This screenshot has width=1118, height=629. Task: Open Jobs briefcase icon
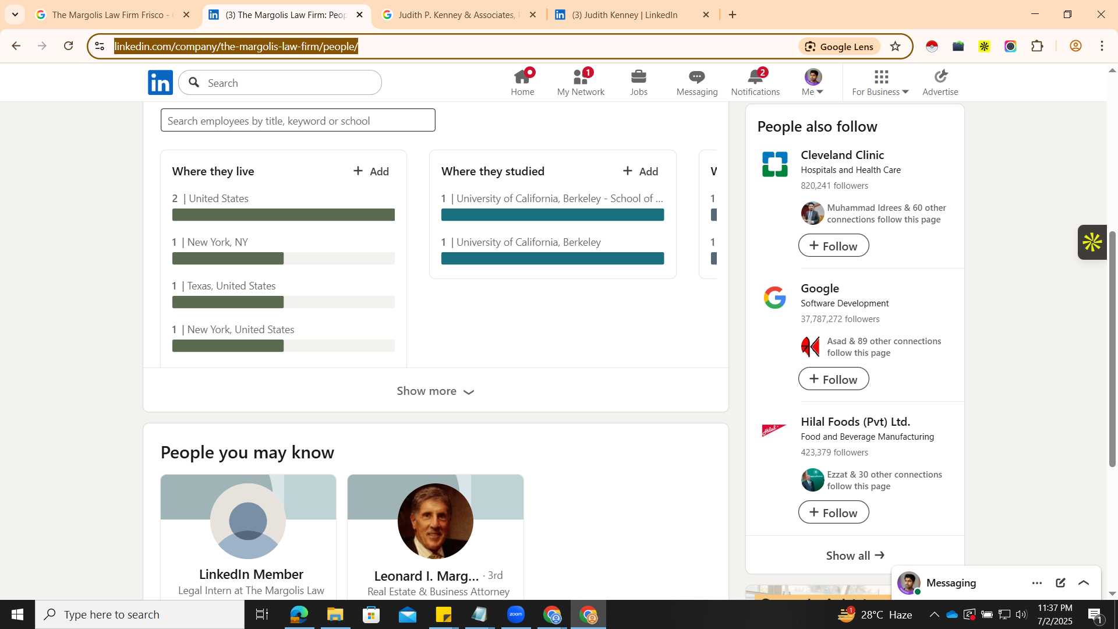tap(639, 83)
